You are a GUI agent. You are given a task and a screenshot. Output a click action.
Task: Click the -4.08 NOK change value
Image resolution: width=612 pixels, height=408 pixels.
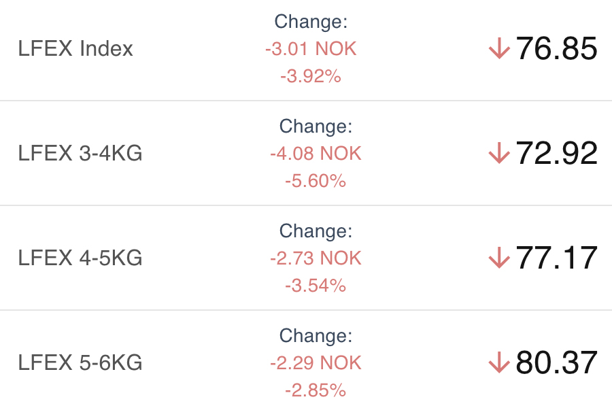coord(316,154)
